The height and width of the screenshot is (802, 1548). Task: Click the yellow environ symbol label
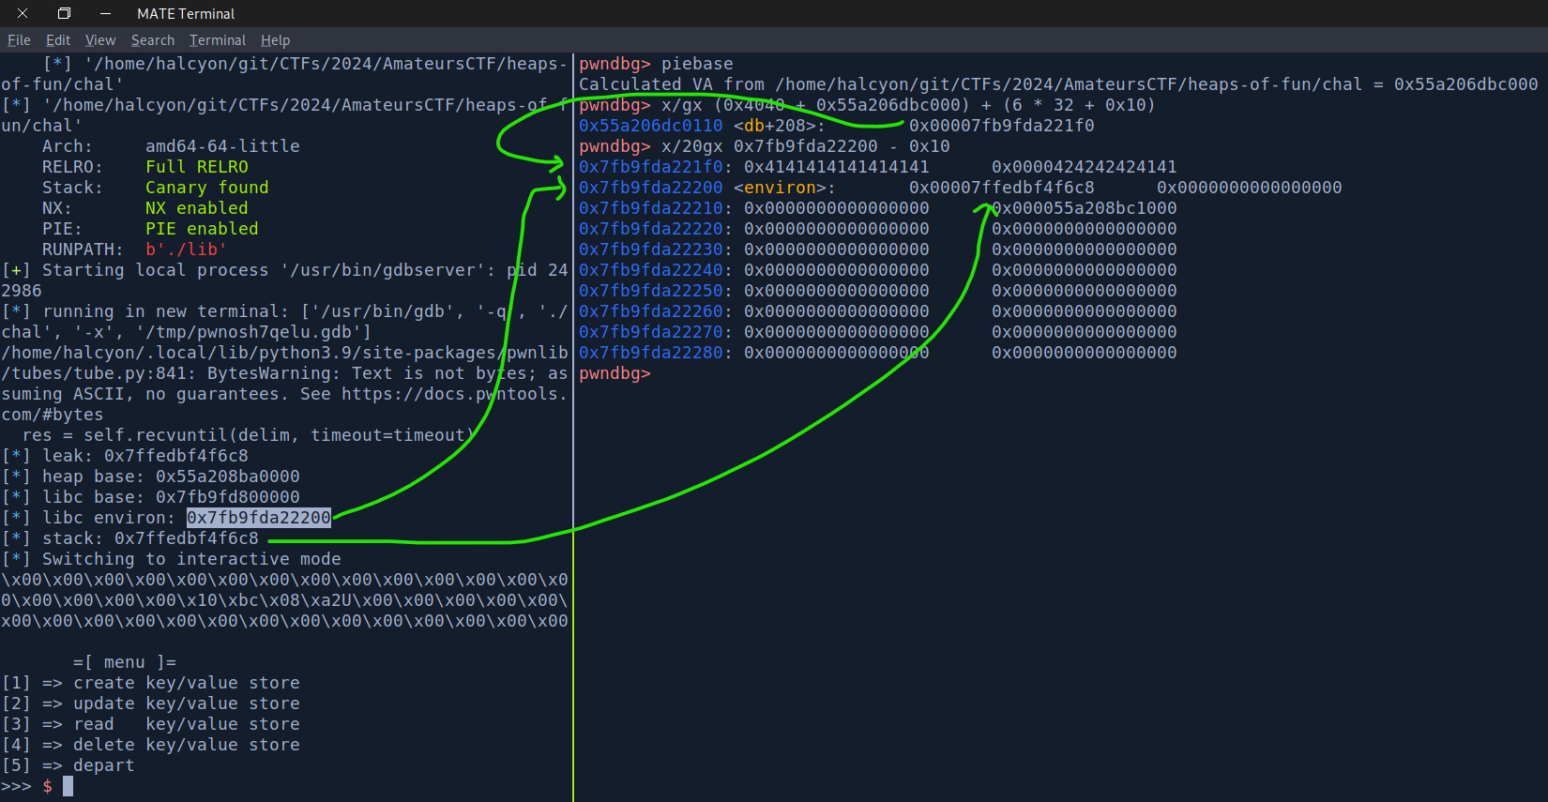click(x=781, y=188)
